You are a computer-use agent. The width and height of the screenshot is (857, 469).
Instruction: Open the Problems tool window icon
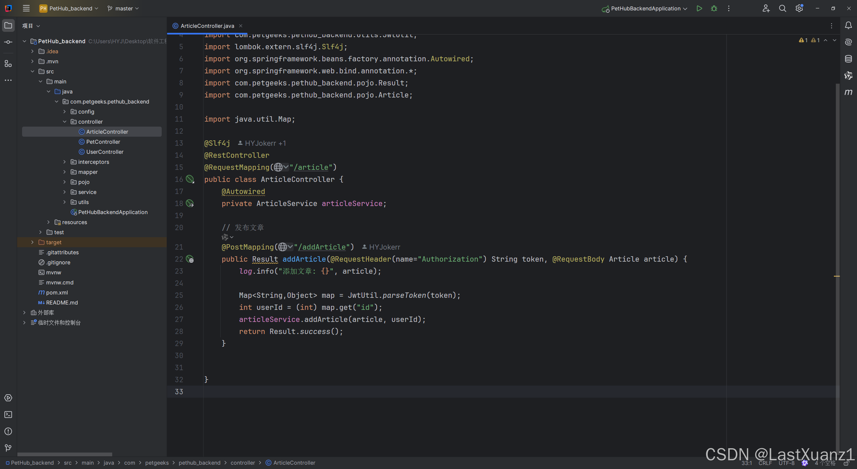(x=8, y=431)
